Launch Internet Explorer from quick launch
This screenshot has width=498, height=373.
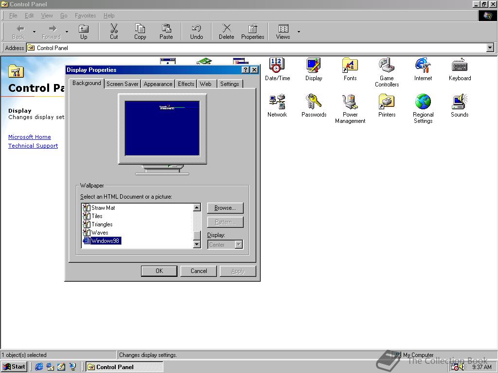pos(39,367)
